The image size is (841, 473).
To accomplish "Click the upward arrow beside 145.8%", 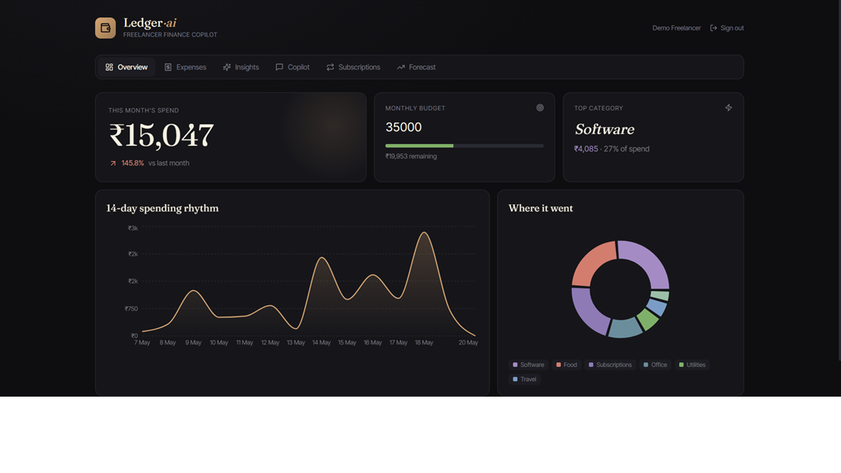I will pos(113,164).
